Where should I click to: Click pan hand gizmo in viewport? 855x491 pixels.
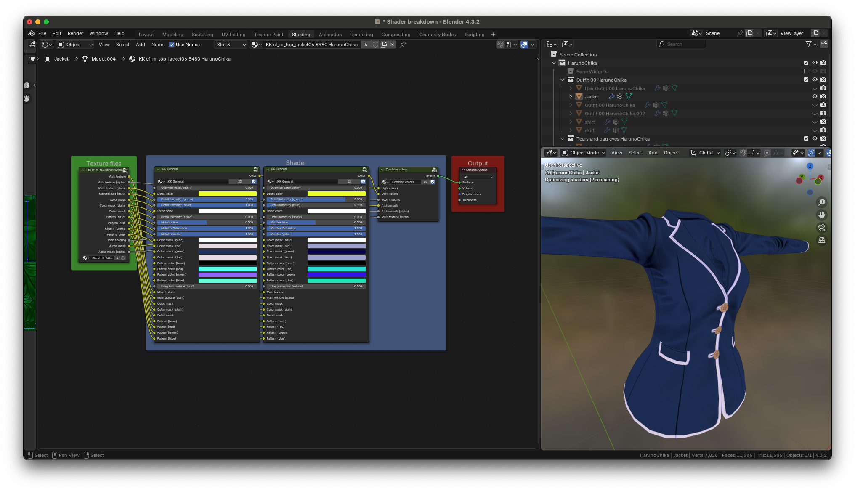click(821, 215)
